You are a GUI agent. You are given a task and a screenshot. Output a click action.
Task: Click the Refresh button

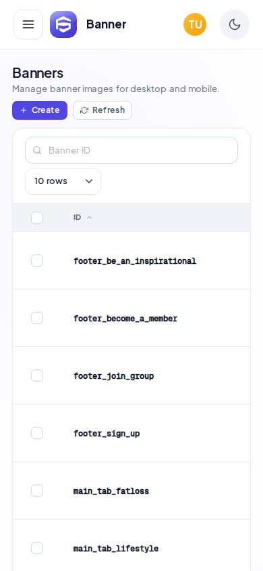pyautogui.click(x=103, y=110)
